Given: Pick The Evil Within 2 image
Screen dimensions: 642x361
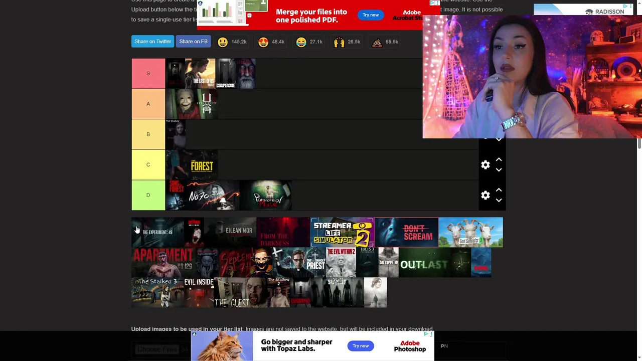Looking at the screenshot, I should 341,262.
